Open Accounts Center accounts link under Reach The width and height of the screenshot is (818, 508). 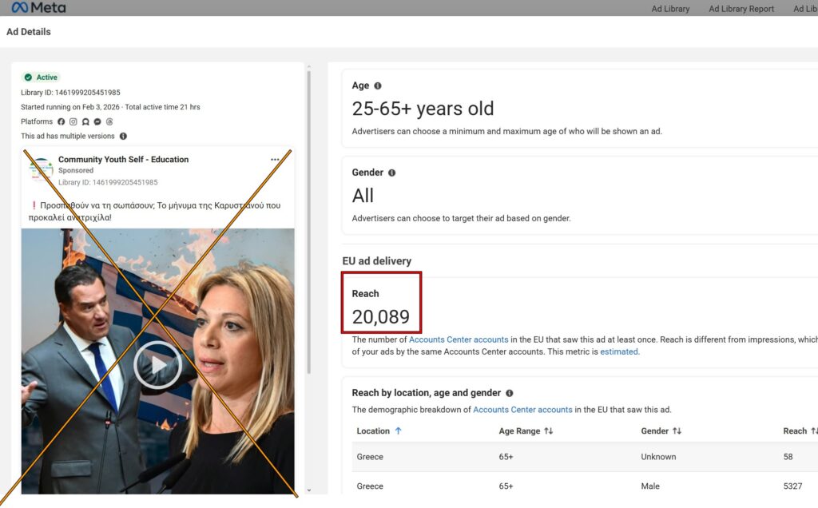coord(459,339)
